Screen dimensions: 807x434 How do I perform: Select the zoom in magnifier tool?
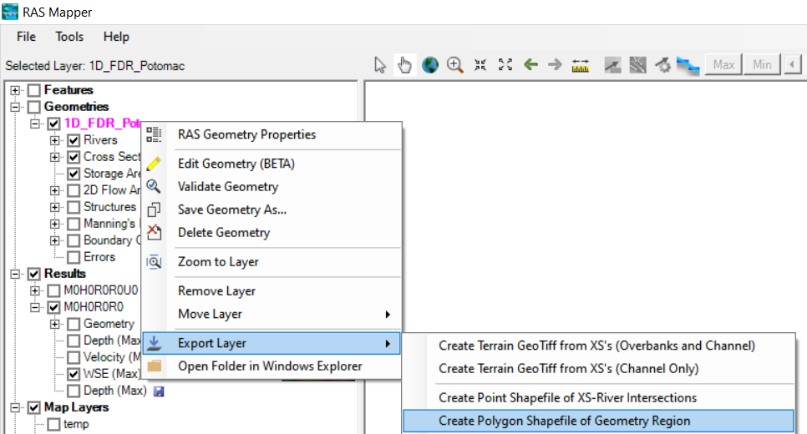pos(455,65)
